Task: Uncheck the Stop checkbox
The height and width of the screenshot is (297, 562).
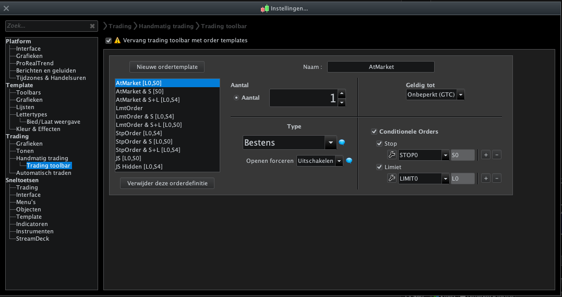Action: point(379,144)
